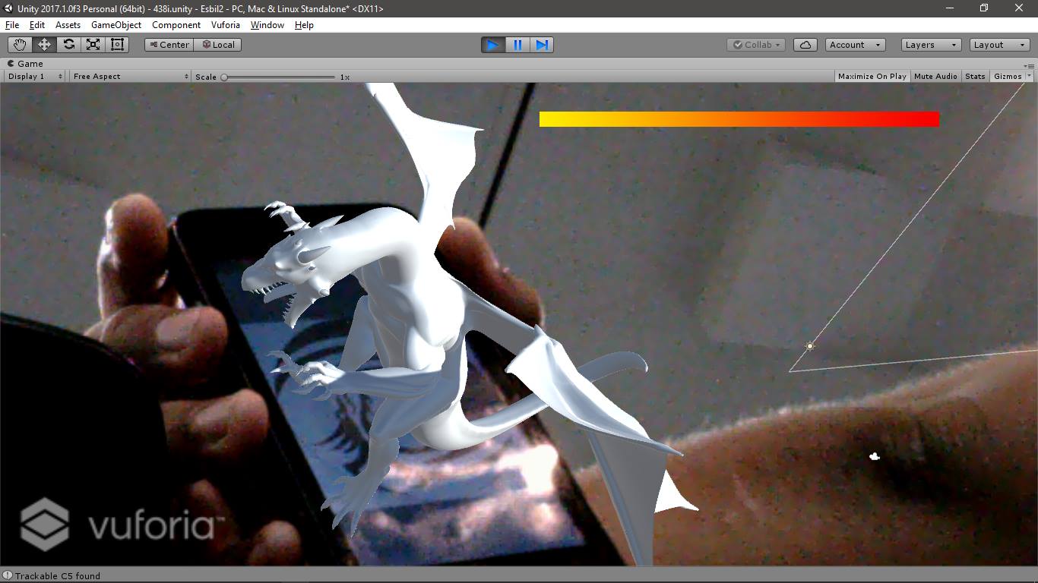Open the Assets menu
This screenshot has height=583, width=1038.
coord(68,25)
